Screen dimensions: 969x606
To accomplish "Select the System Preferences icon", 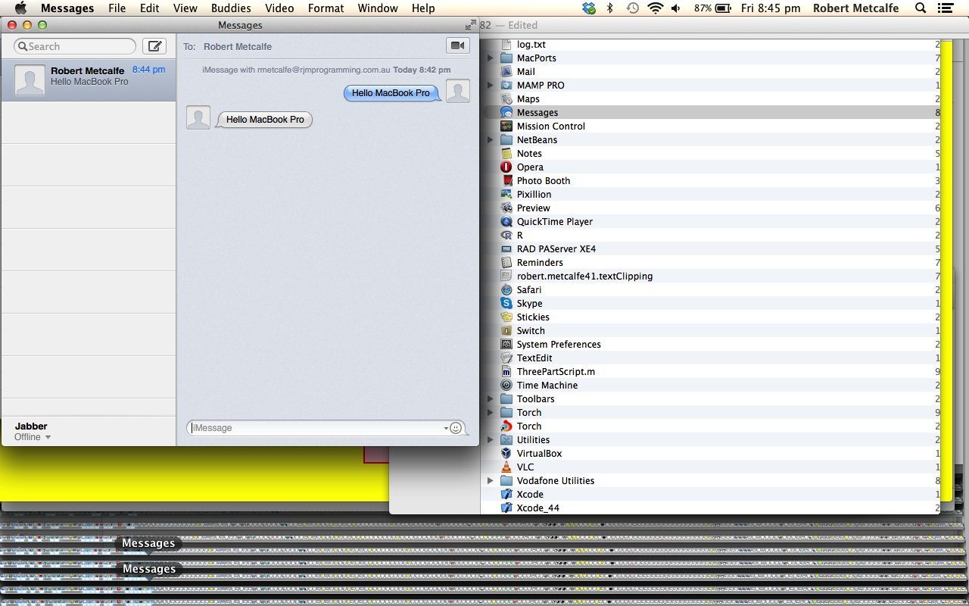I will tap(506, 344).
